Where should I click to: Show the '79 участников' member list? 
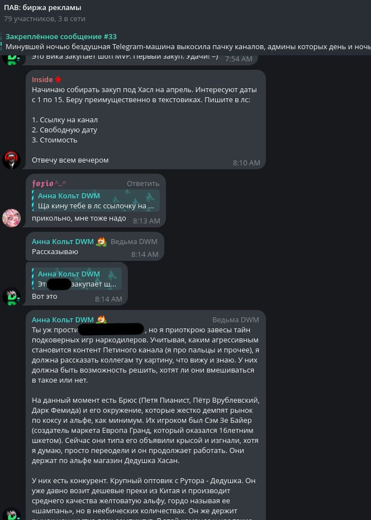(x=45, y=18)
